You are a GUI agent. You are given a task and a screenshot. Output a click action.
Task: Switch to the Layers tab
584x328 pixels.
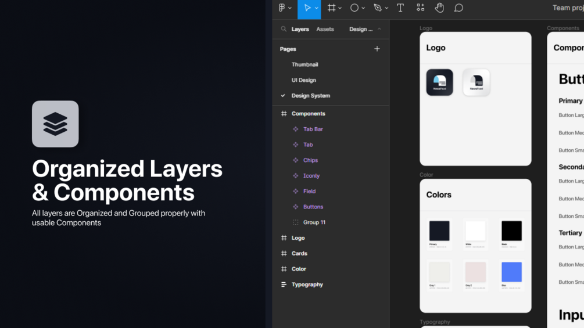300,29
